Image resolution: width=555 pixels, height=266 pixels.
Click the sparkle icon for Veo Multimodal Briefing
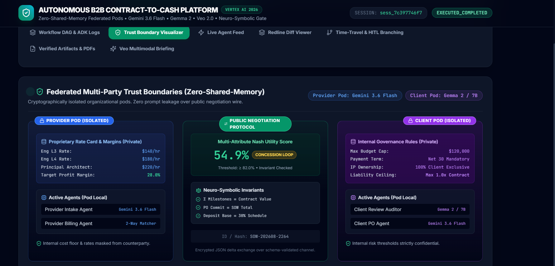point(113,49)
